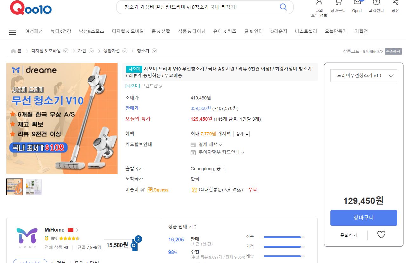The image size is (406, 263).
Task: Click 문의하기 link
Action: [x=348, y=235]
